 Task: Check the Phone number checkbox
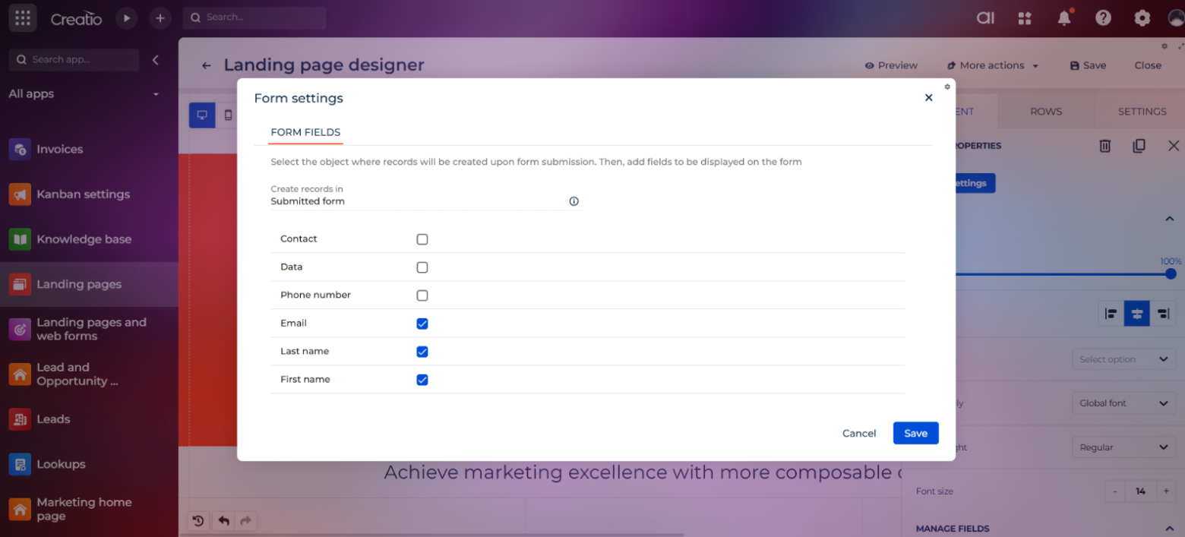422,295
